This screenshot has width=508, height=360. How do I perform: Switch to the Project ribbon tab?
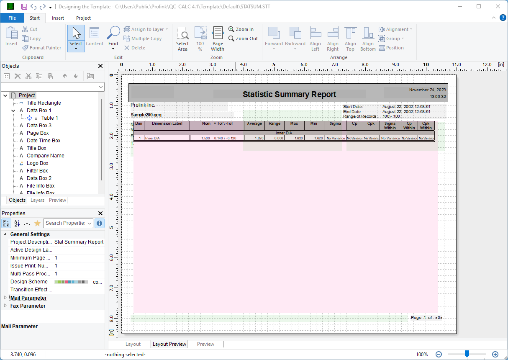[83, 18]
